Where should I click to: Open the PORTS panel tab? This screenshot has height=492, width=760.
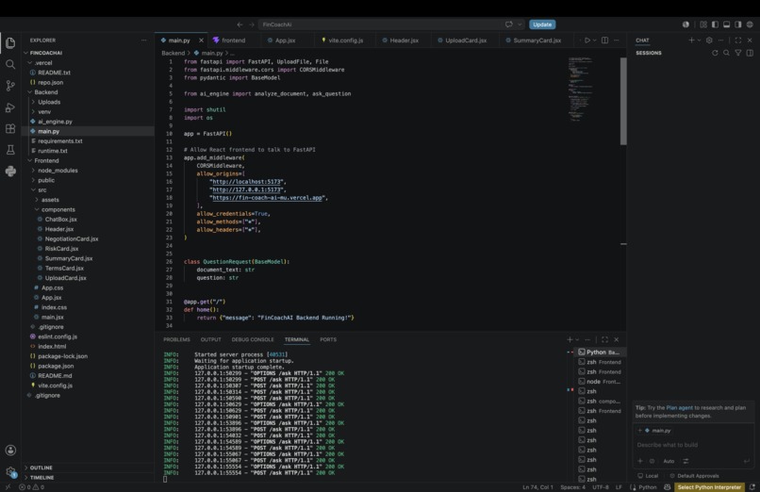pyautogui.click(x=328, y=339)
